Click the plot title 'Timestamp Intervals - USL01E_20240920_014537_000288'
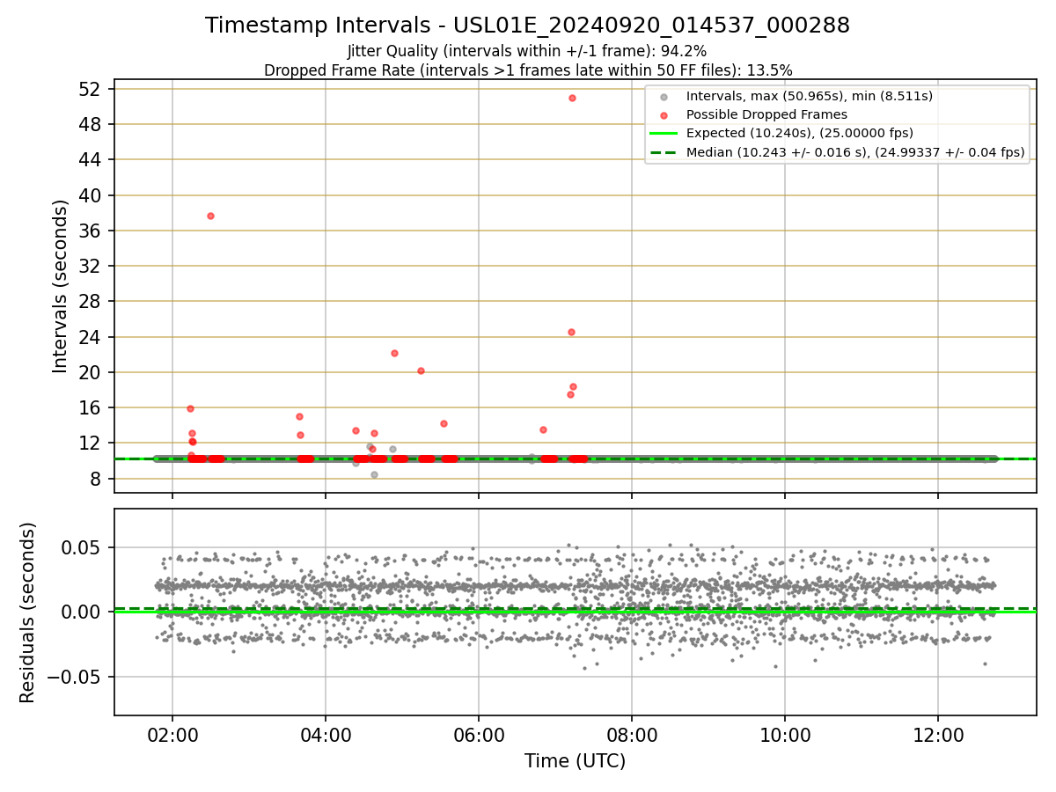The height and width of the screenshot is (792, 1056). (527, 26)
